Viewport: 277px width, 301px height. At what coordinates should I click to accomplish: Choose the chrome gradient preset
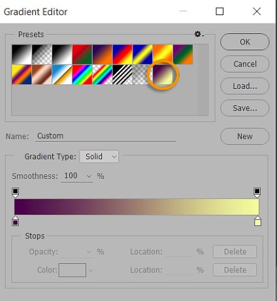(x=62, y=74)
